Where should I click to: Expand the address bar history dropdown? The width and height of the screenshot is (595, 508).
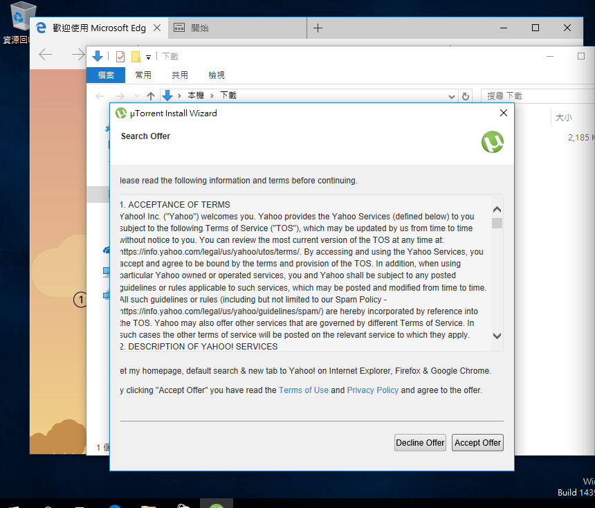pyautogui.click(x=452, y=96)
